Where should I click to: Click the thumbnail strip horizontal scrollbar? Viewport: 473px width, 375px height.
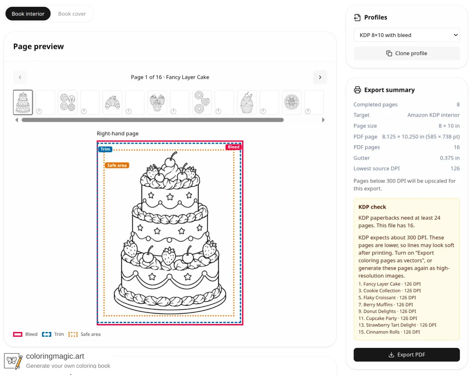153,120
